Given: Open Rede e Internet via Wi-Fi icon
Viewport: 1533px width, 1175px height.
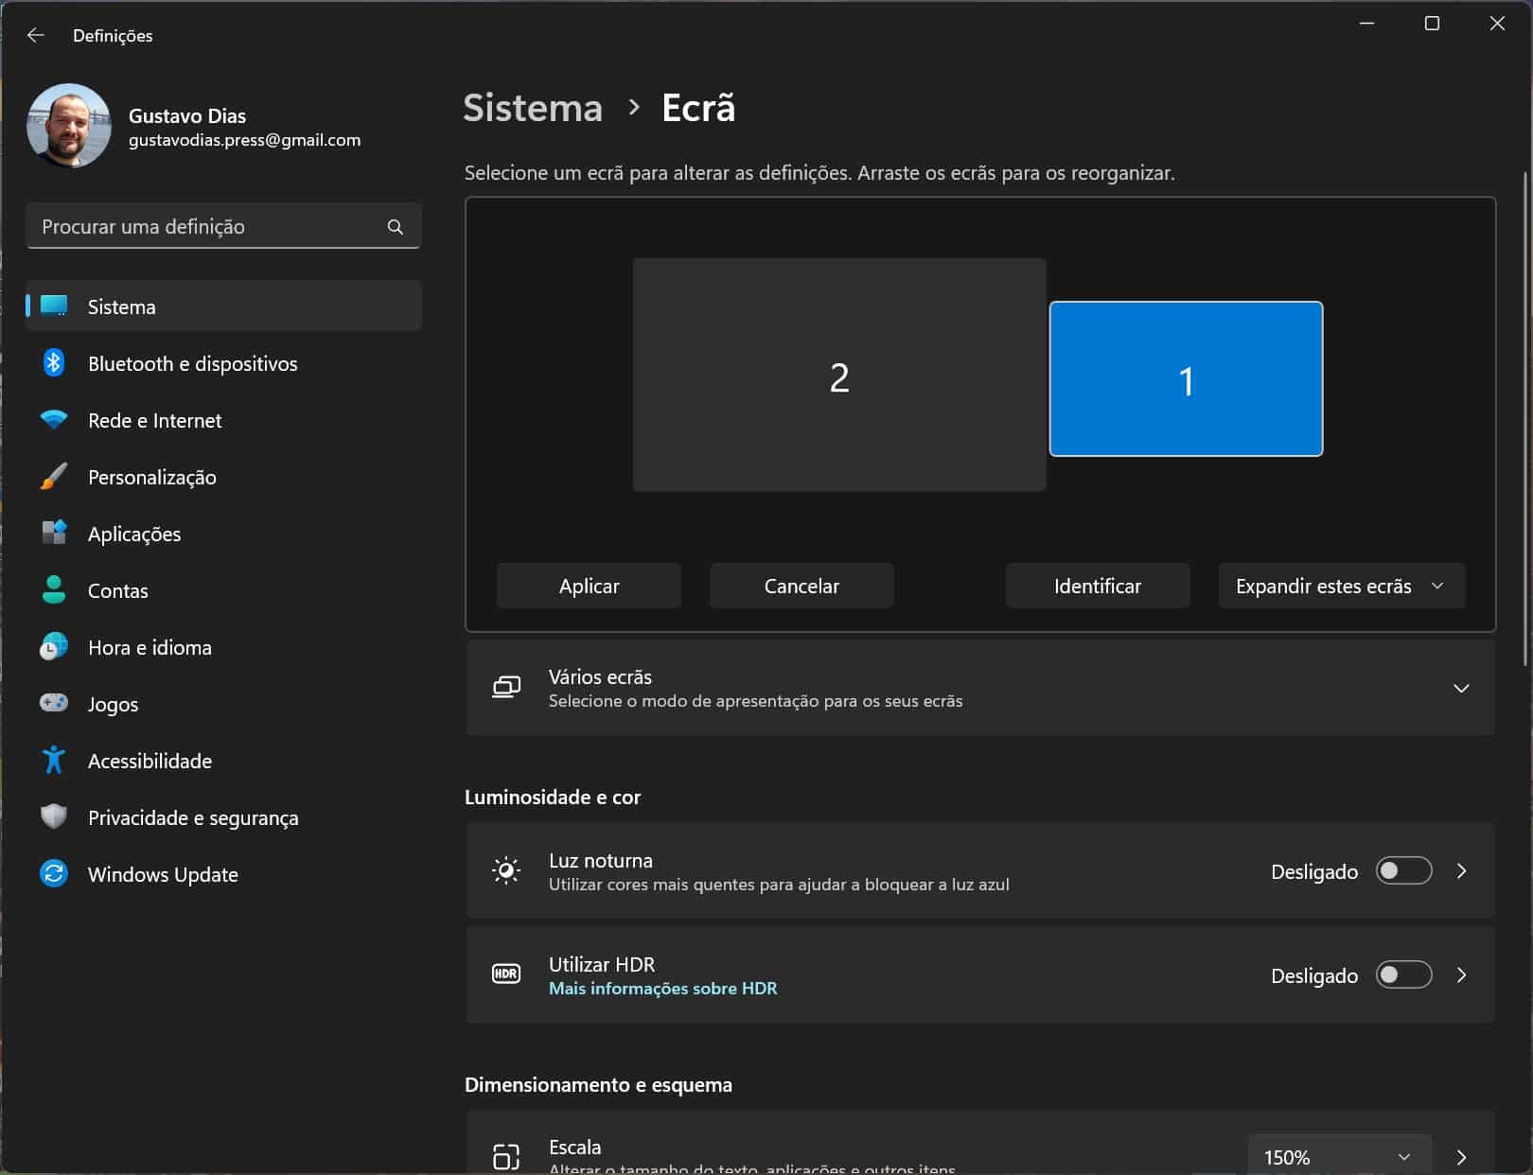Looking at the screenshot, I should click(x=54, y=420).
